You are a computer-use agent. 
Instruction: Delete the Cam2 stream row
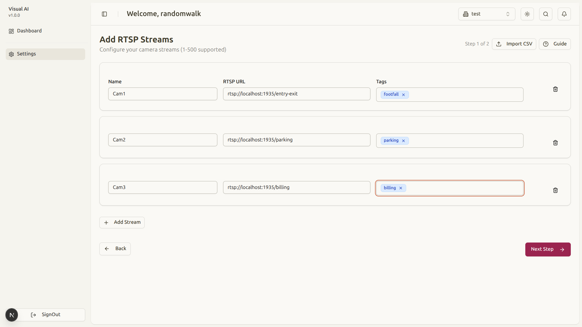555,143
